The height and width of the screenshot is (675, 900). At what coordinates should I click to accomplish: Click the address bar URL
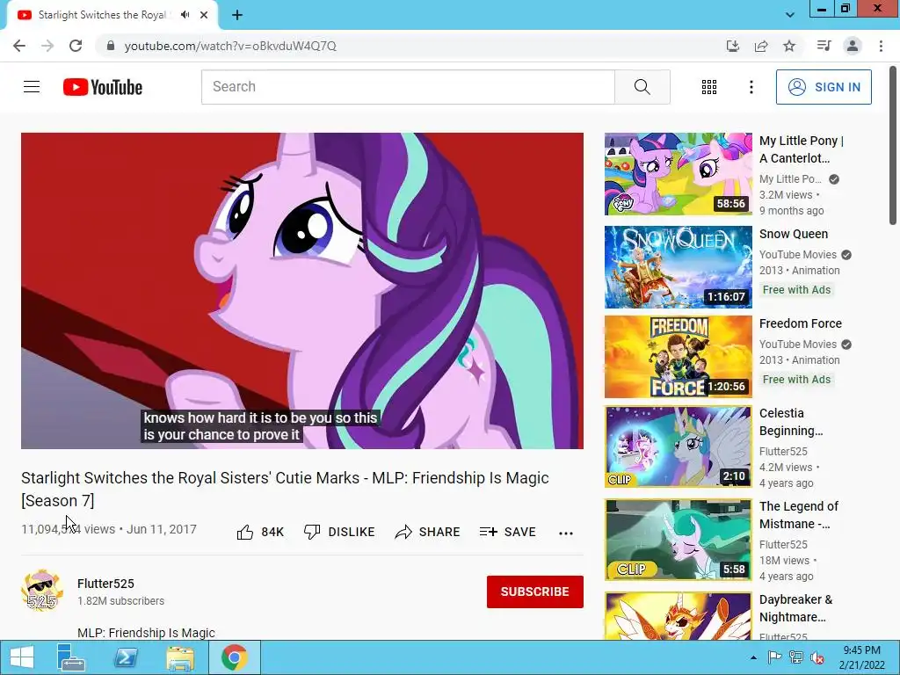230,46
